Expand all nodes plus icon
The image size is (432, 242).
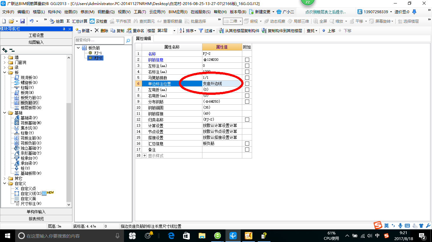click(x=5, y=50)
